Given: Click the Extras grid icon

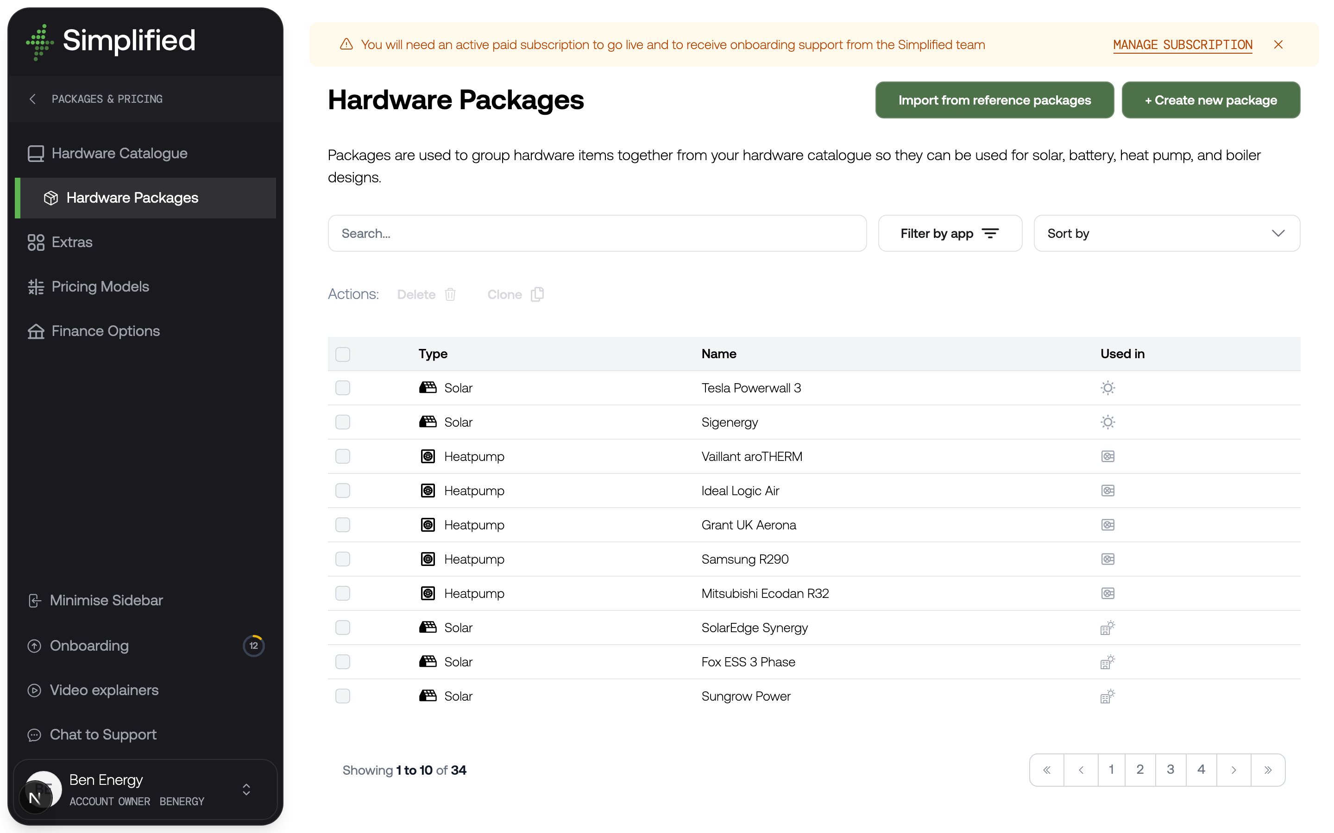Looking at the screenshot, I should coord(36,242).
